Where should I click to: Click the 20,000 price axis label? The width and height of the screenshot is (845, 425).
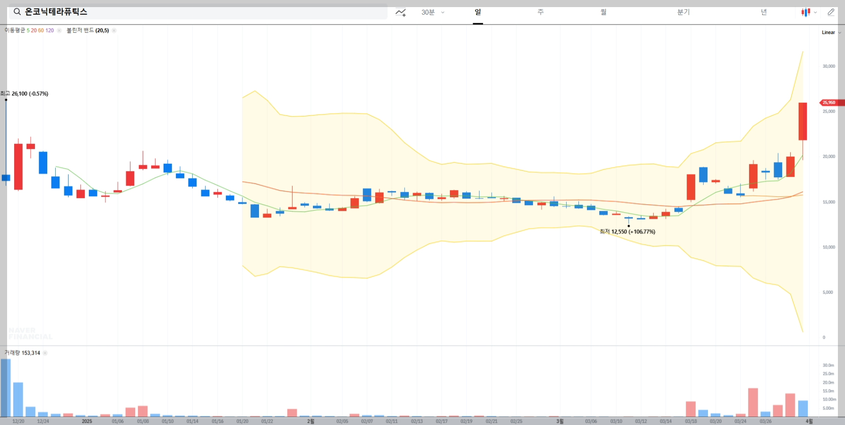(828, 156)
